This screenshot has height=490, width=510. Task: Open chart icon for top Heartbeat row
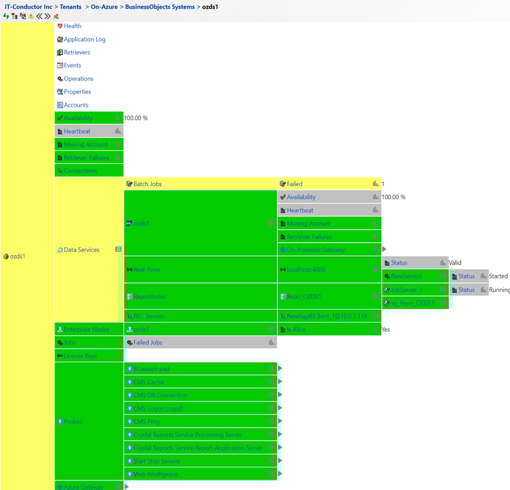[x=118, y=131]
